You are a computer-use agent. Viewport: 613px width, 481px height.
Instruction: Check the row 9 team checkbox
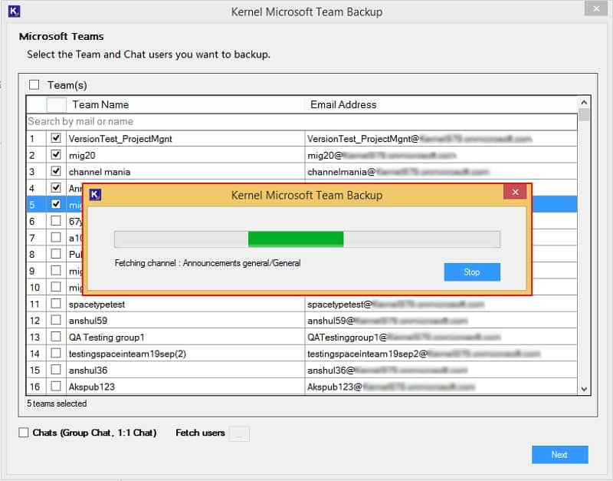(56, 271)
